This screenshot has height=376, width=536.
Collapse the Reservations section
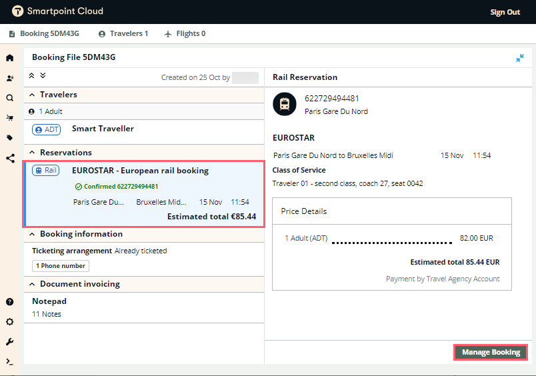[32, 153]
